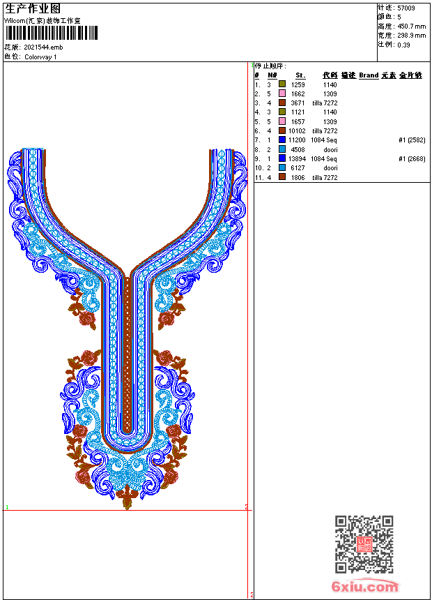Image resolution: width=432 pixels, height=600 pixels.
Task: Click the 'Brand' column header
Action: (369, 75)
